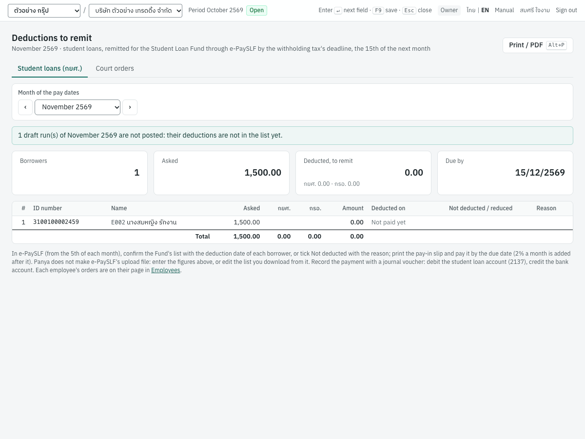
Task: Click the Alt+P shortcut hint
Action: point(556,45)
